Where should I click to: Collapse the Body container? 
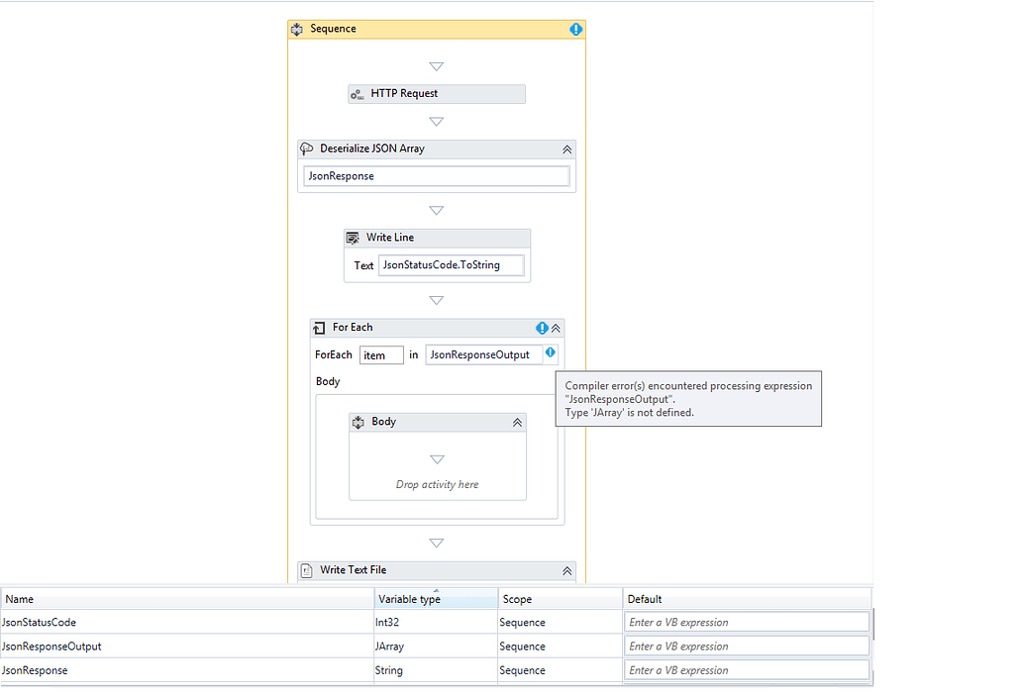[516, 422]
